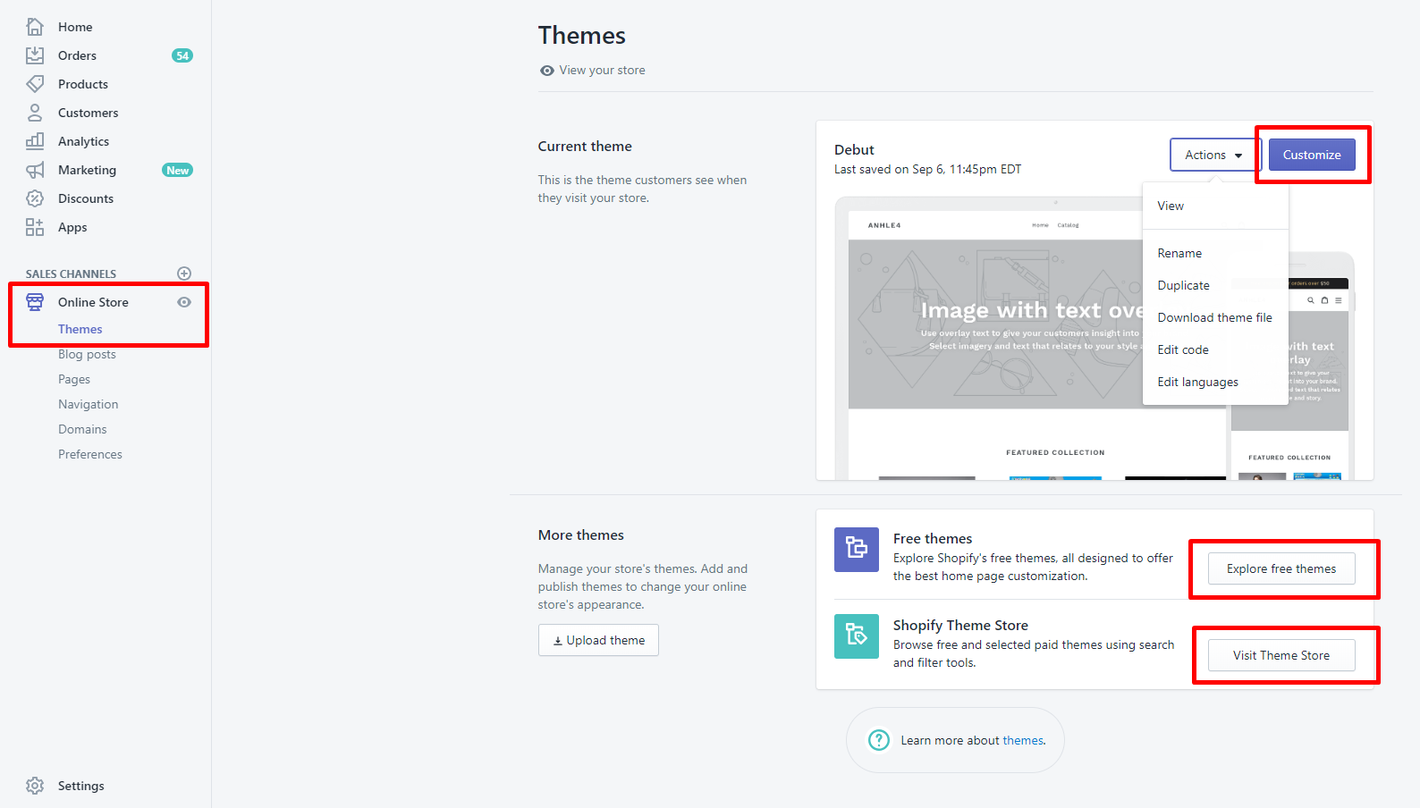Select Online Store sales channel
Image resolution: width=1420 pixels, height=808 pixels.
click(x=93, y=302)
